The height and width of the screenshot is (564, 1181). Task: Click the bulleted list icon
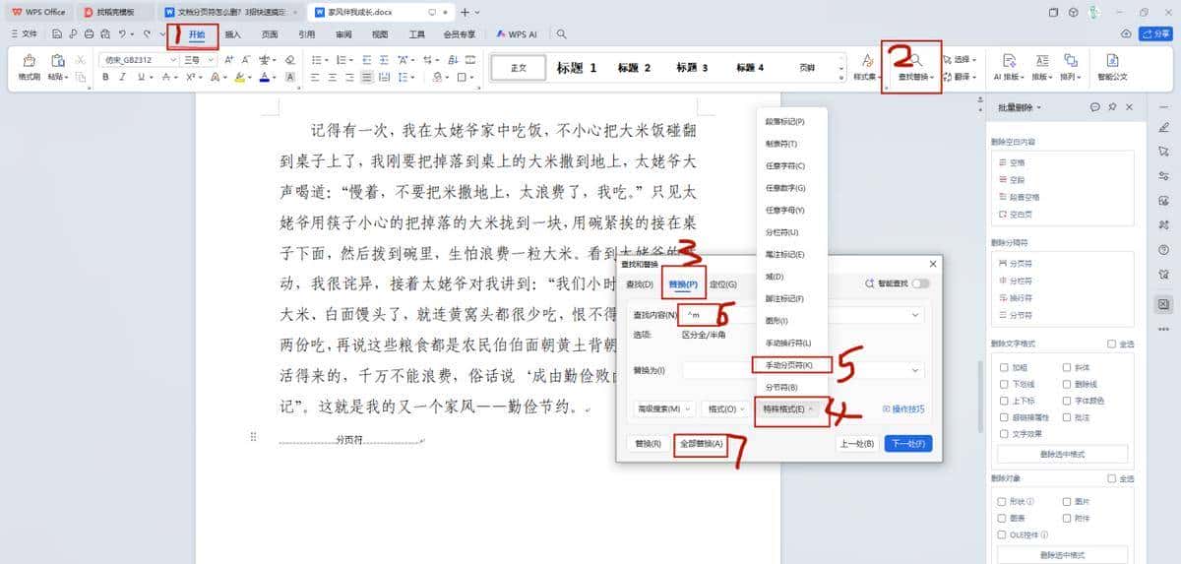[x=315, y=59]
